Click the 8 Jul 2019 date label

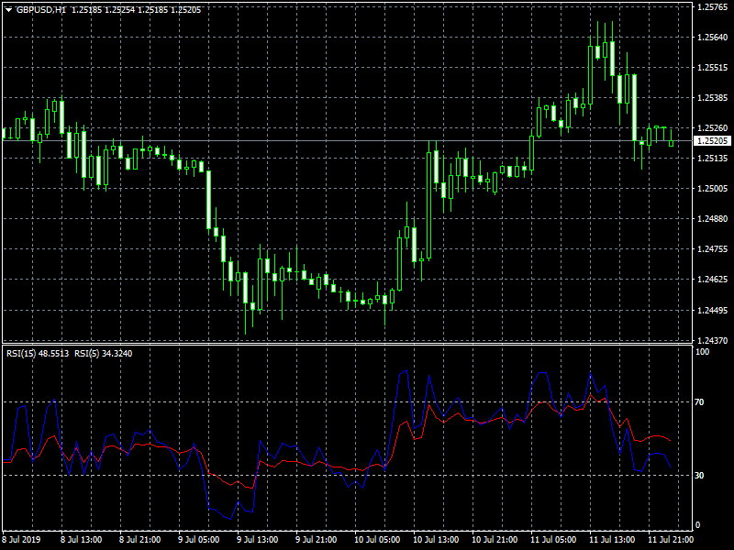tap(24, 540)
